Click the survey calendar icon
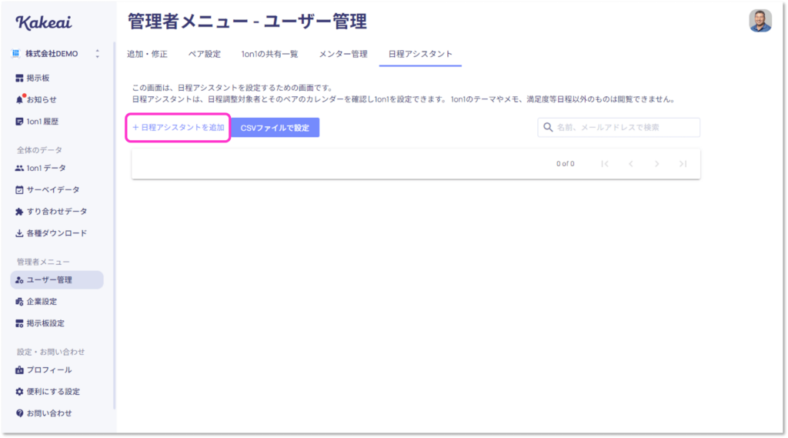Image resolution: width=788 pixels, height=438 pixels. tap(19, 189)
